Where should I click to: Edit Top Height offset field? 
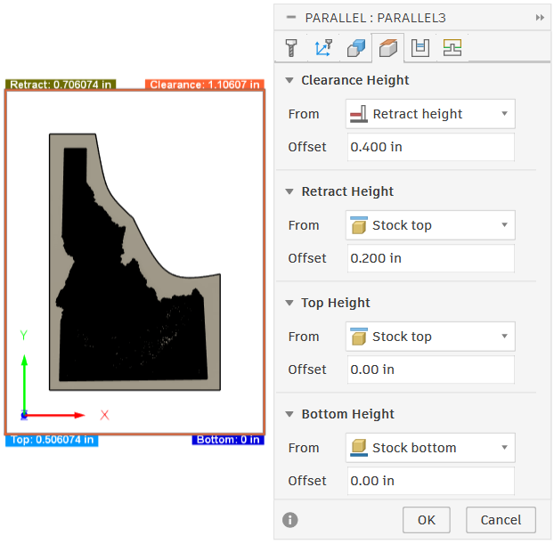431,369
